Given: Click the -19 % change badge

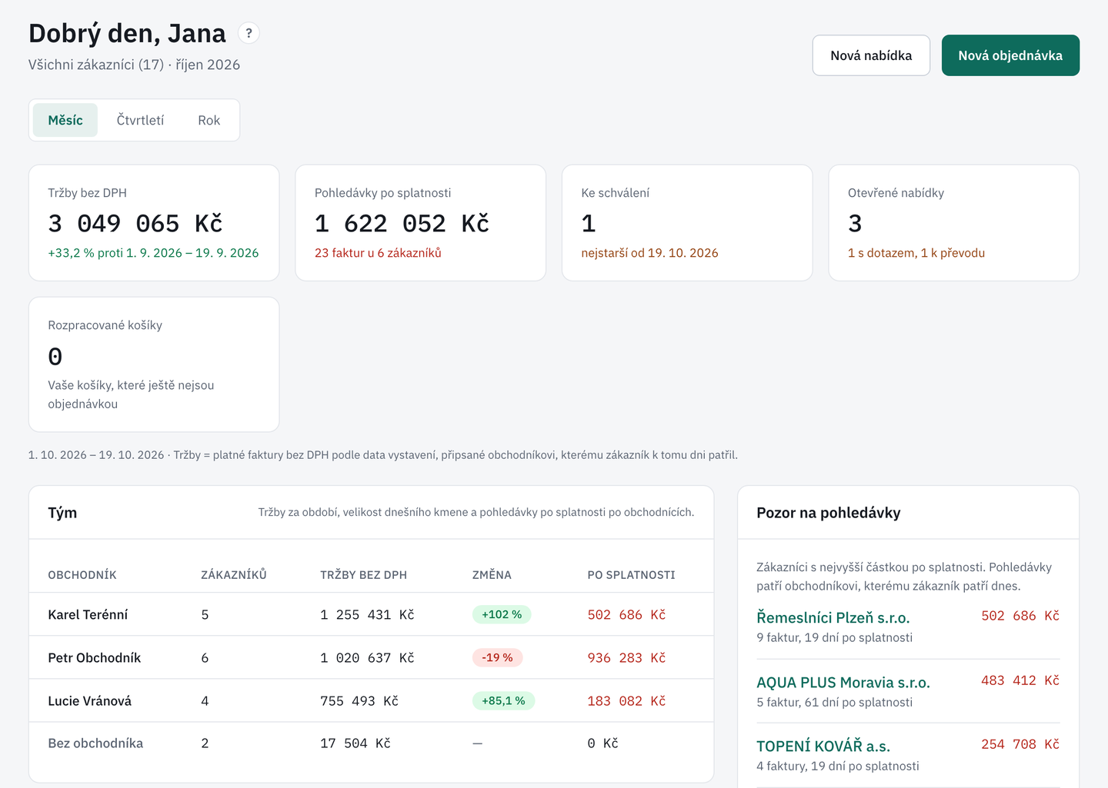Looking at the screenshot, I should coord(498,657).
